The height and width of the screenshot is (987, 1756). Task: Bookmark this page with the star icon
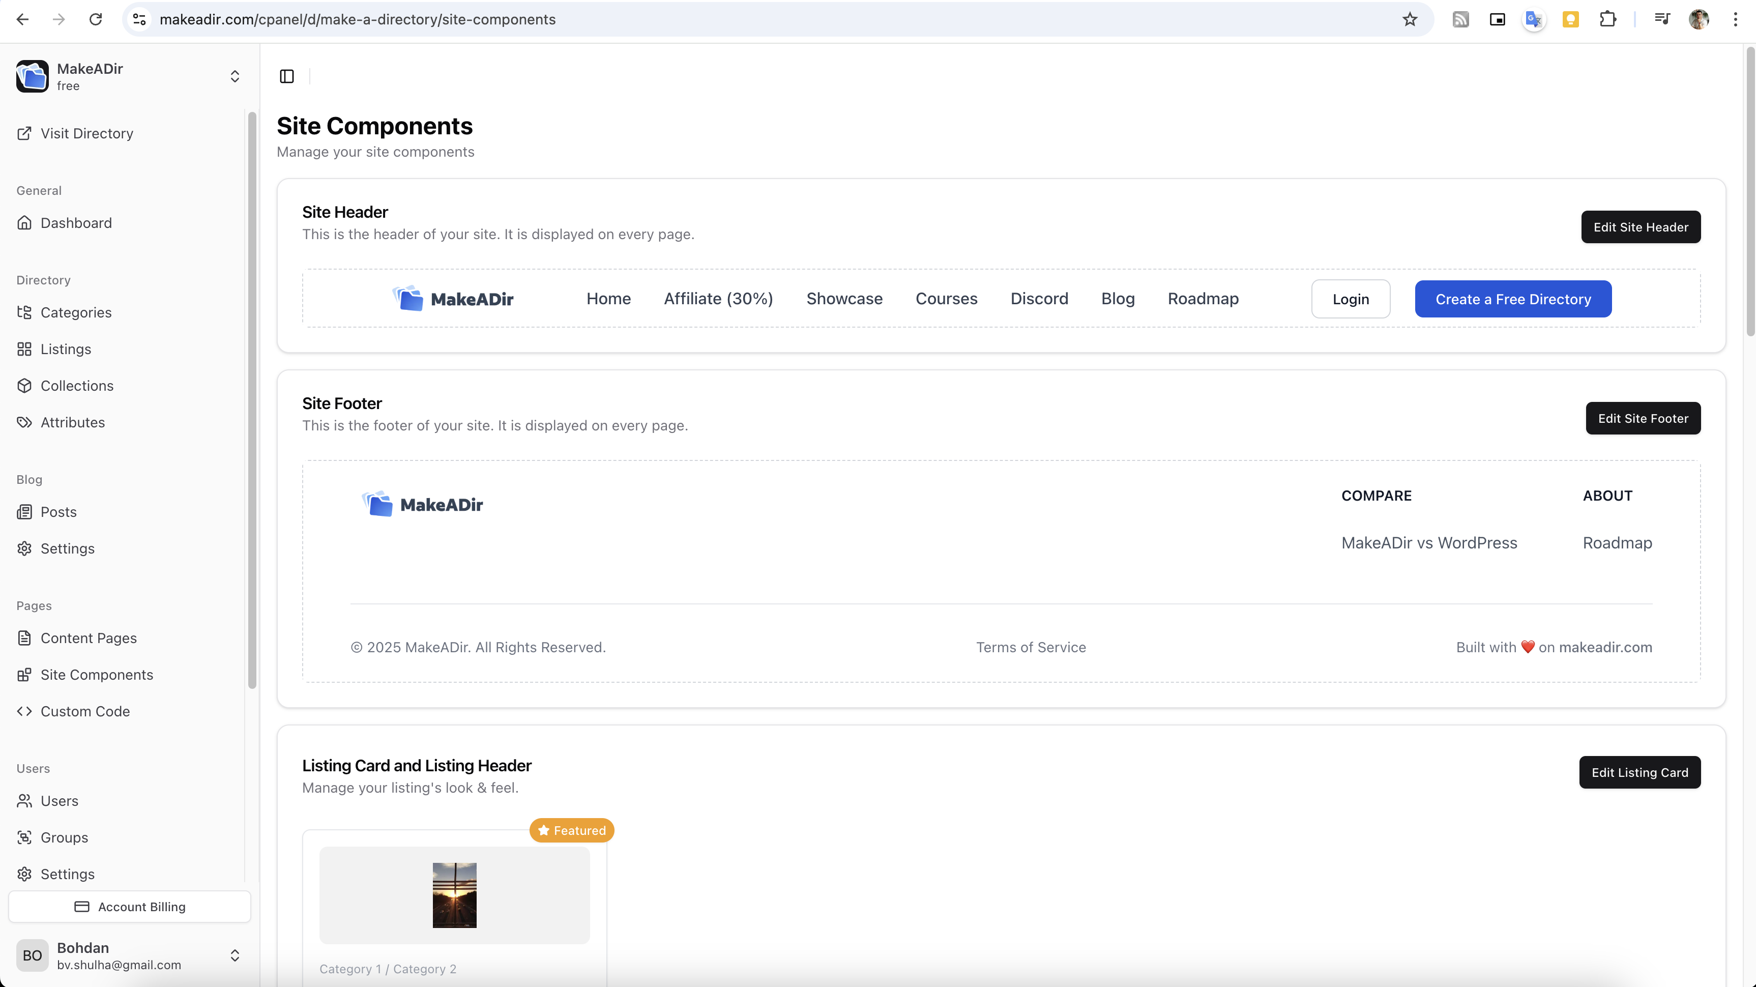(x=1410, y=19)
